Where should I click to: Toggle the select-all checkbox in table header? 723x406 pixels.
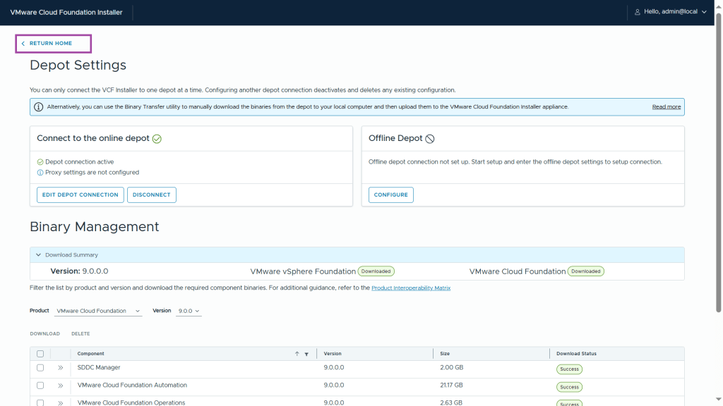[40, 354]
